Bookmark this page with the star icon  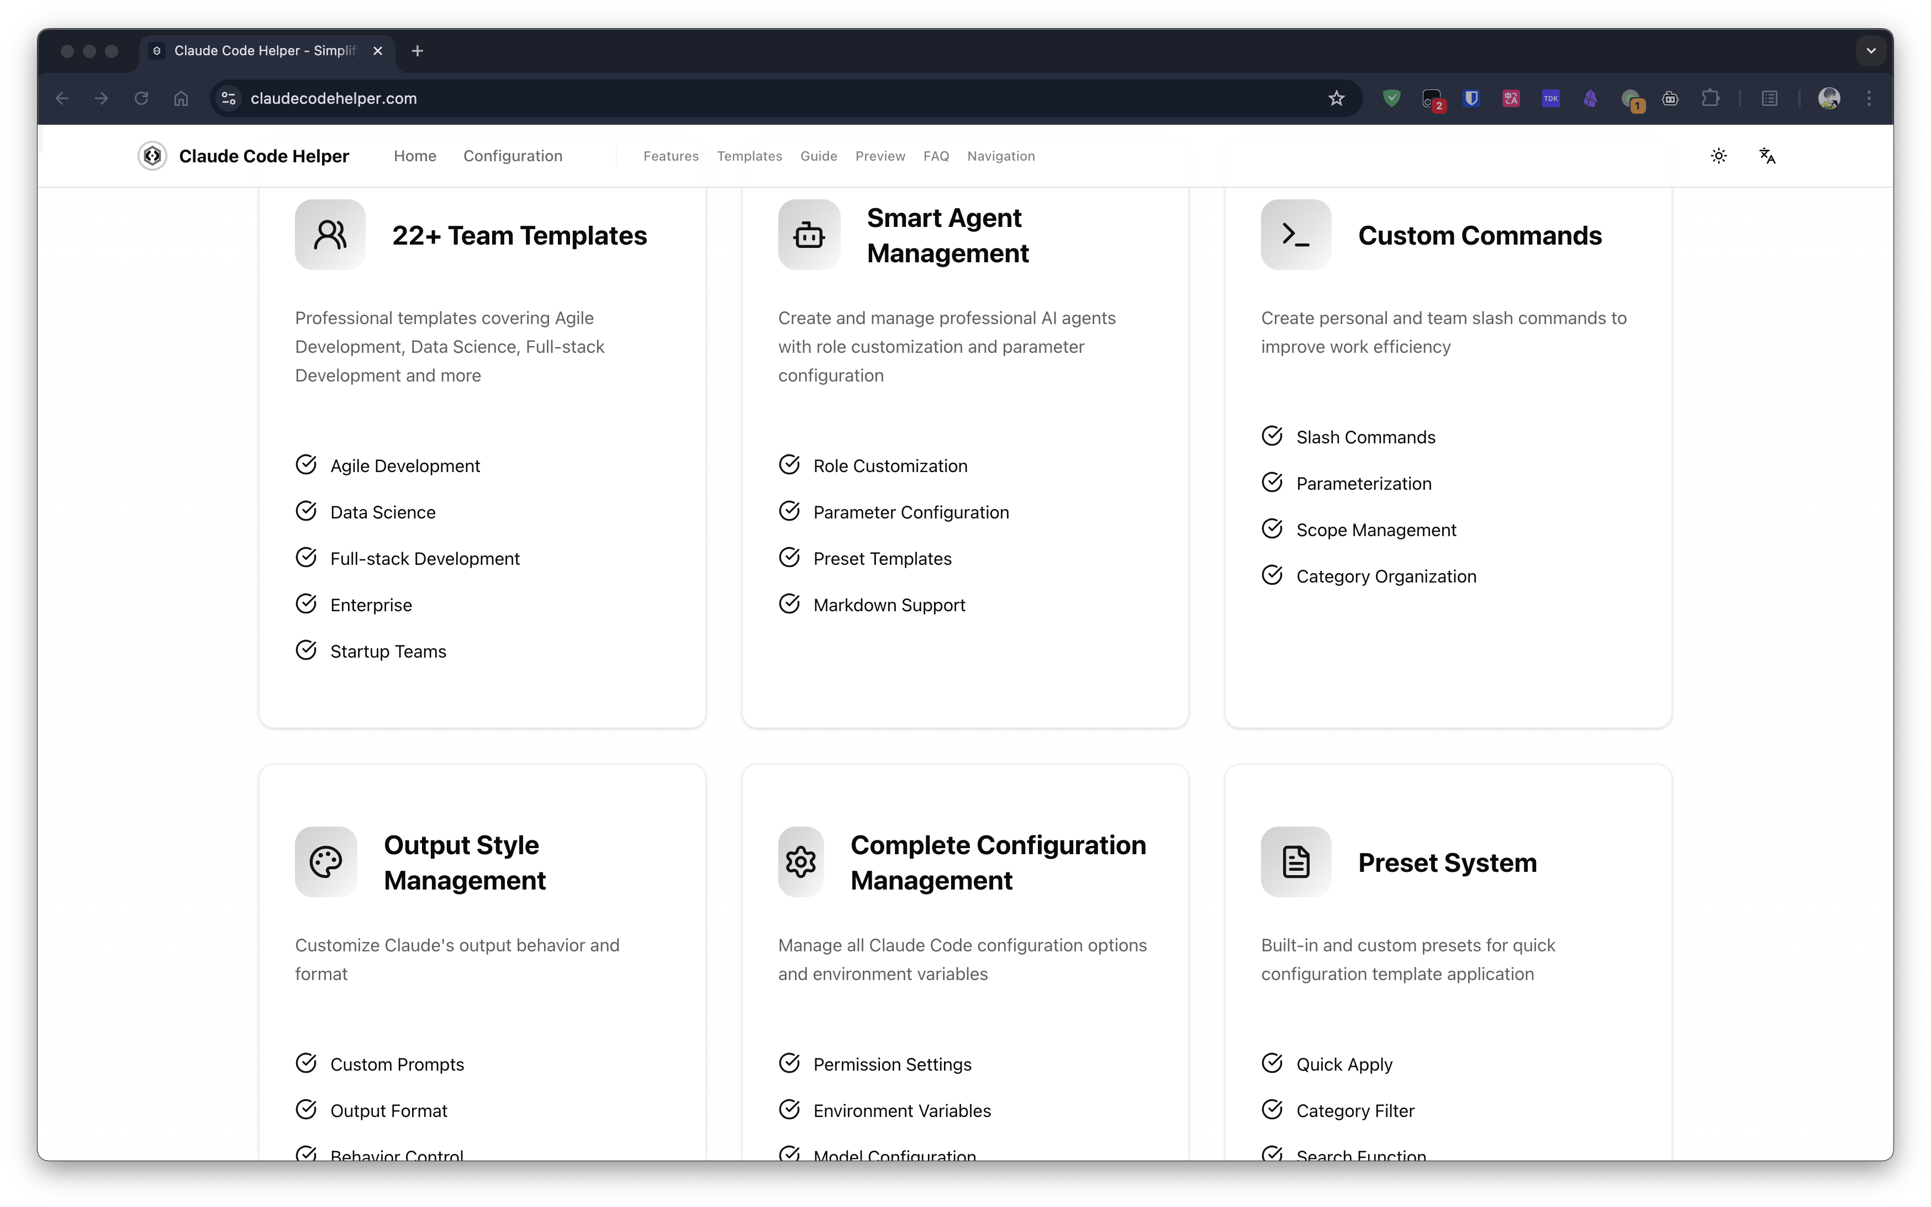click(x=1336, y=98)
